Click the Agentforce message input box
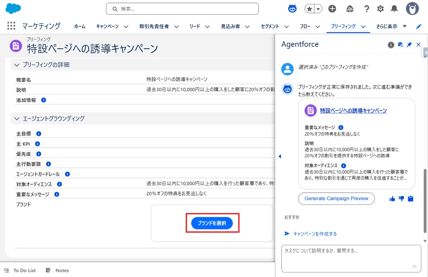Viewport: 428px width, 277px height. [x=351, y=258]
